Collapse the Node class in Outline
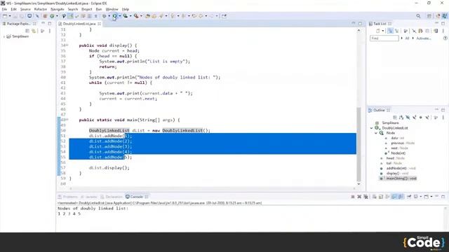 [376, 133]
